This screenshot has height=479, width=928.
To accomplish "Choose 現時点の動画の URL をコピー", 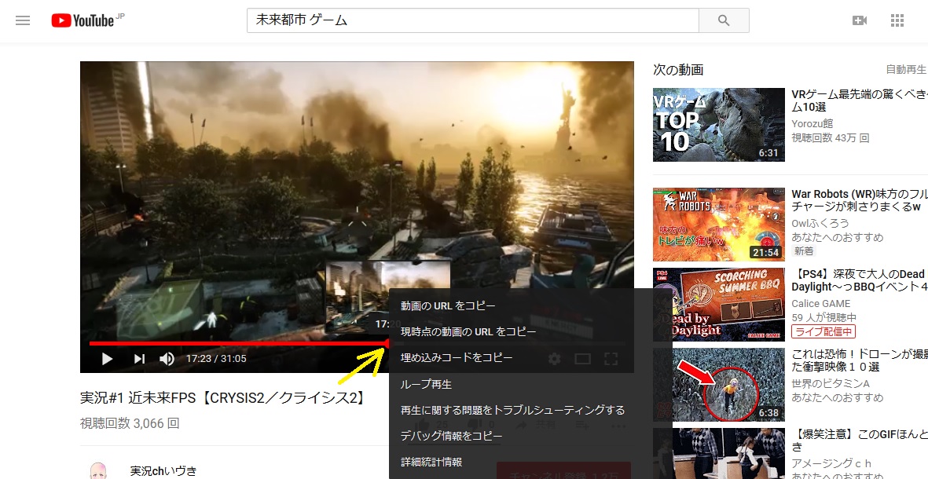I will tap(469, 331).
